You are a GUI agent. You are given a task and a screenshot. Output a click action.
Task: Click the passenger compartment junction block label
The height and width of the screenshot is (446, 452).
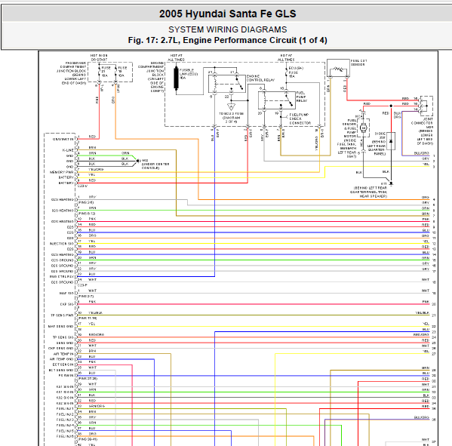[72, 72]
